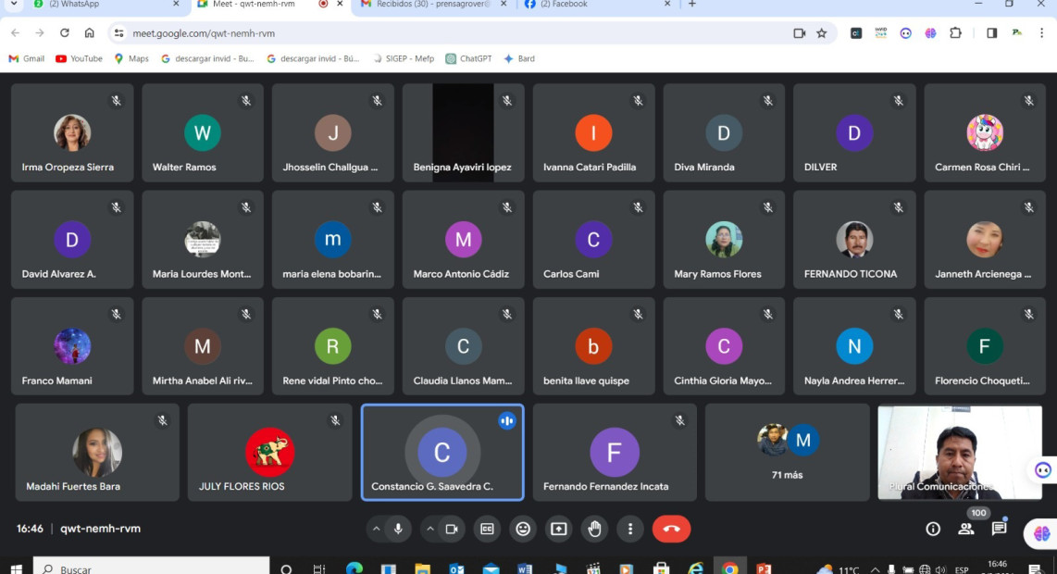
Task: Expand video settings arrow beside camera
Action: pos(429,529)
